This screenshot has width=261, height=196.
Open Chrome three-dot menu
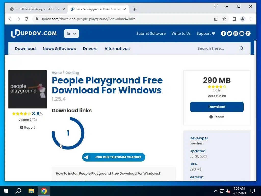[x=251, y=19]
